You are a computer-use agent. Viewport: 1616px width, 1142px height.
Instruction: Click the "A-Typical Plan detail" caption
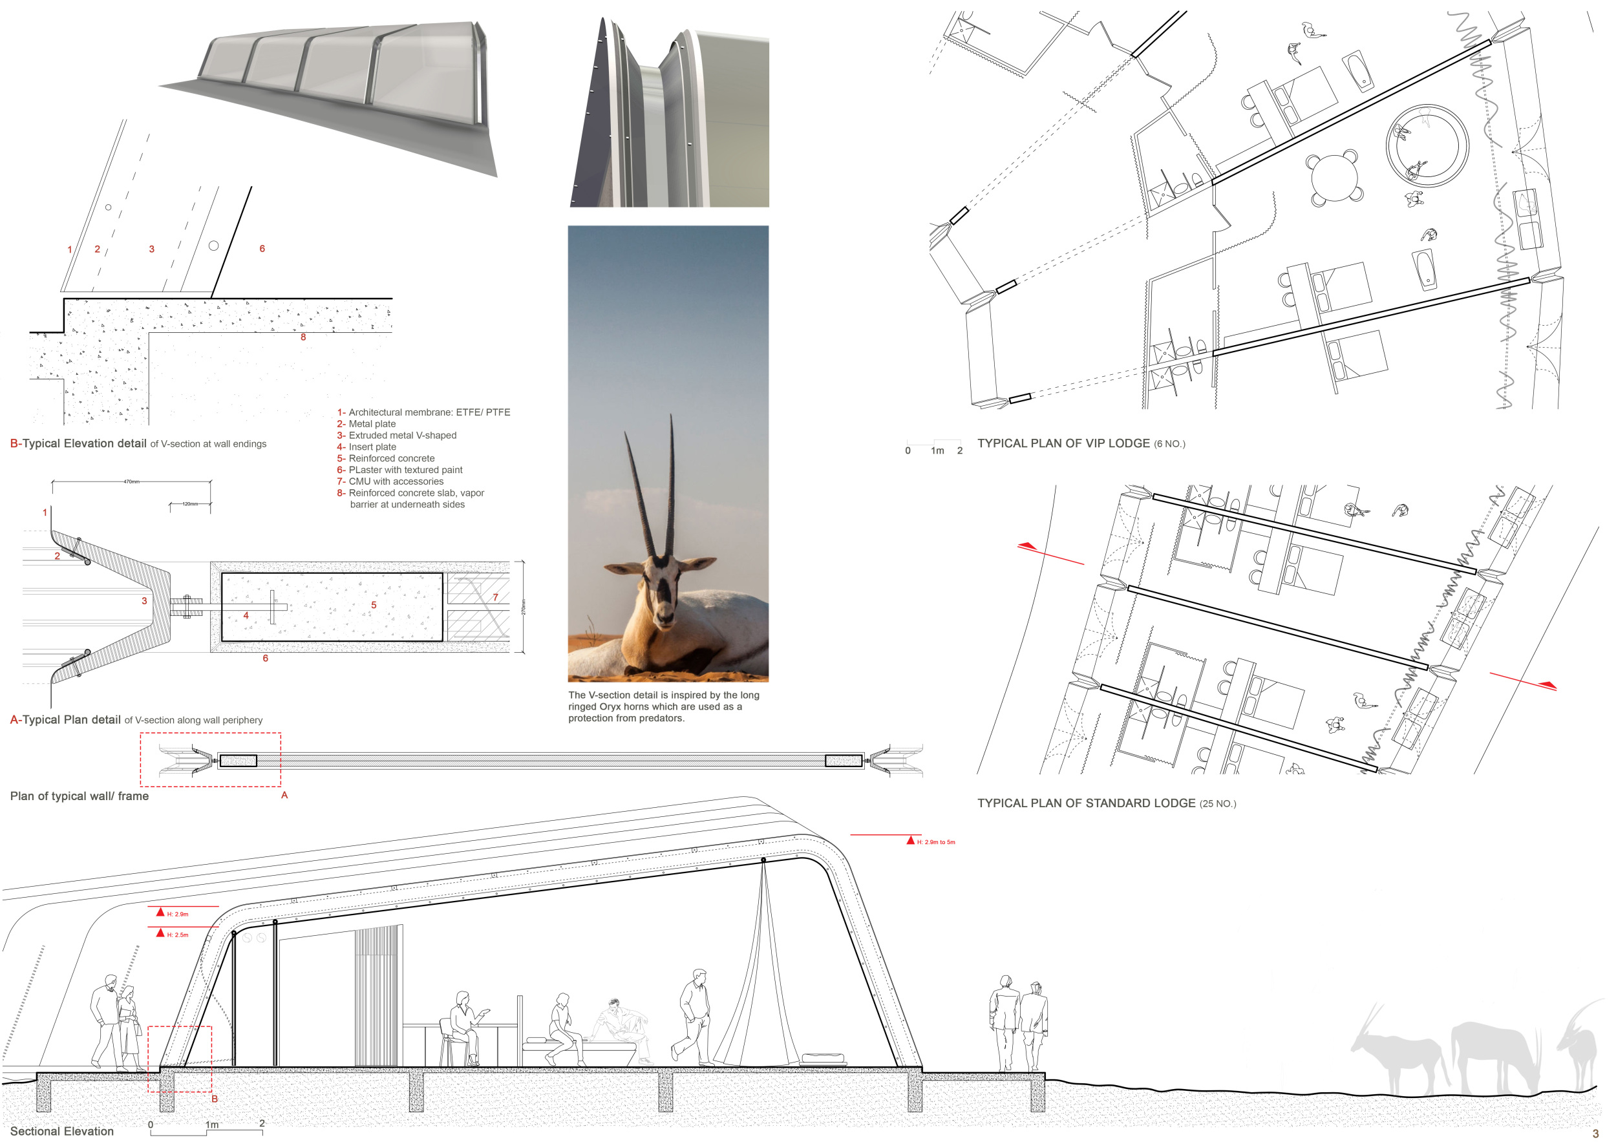coord(135,720)
